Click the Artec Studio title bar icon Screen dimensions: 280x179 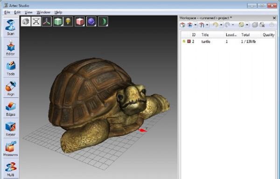(x=6, y=5)
